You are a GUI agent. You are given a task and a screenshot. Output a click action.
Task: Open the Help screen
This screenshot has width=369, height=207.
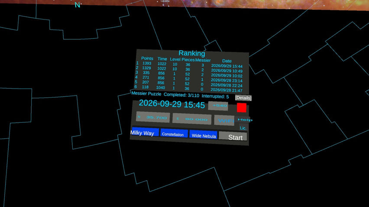(x=245, y=120)
